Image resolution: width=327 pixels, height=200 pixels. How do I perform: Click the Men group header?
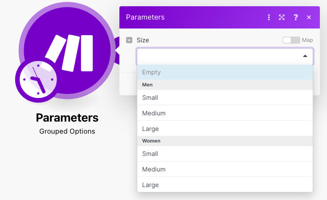click(225, 85)
